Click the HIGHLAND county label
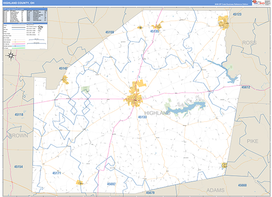Screen dimensions: 272x197 point(157,113)
